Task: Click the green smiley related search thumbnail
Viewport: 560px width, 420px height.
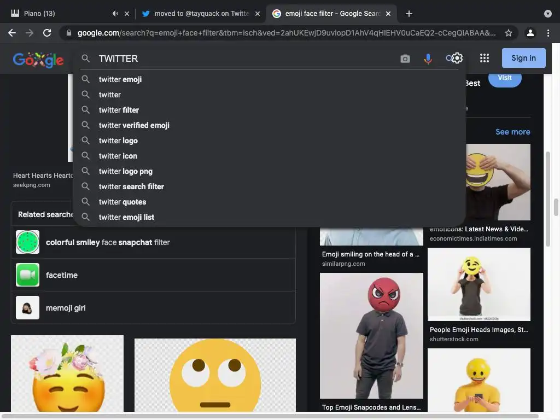Action: pos(27,242)
